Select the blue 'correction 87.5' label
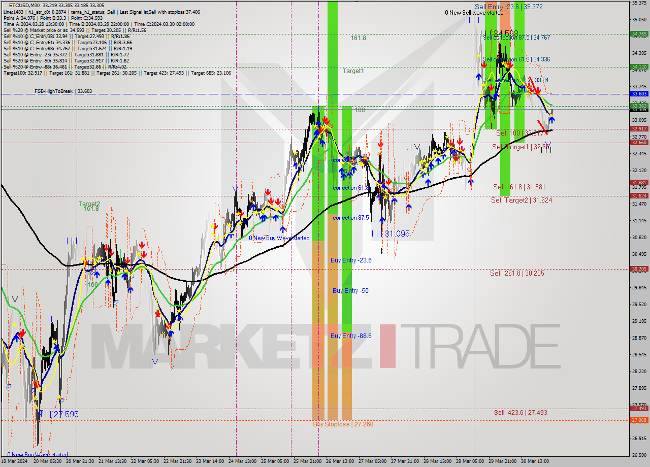 [x=352, y=218]
